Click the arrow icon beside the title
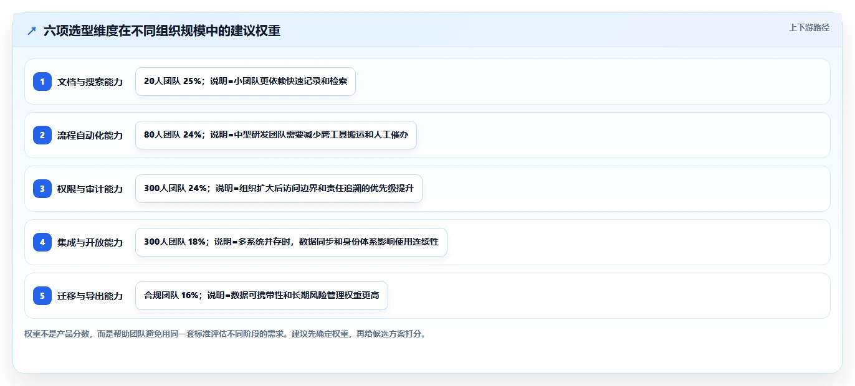This screenshot has height=386, width=855. click(32, 31)
